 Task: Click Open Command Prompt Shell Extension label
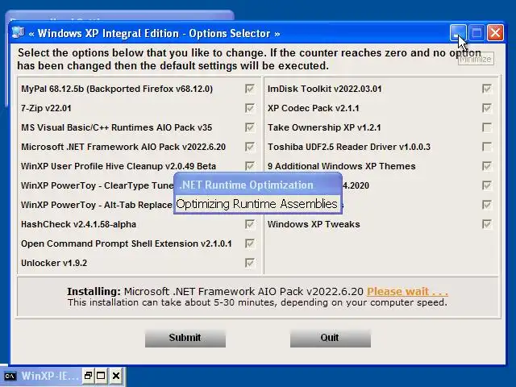coord(127,243)
